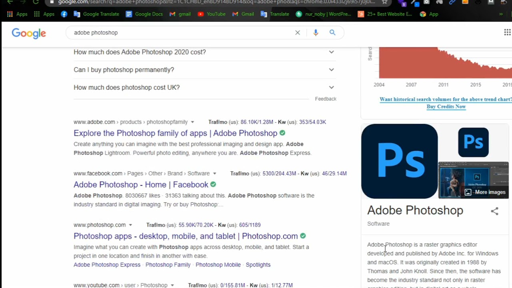The image size is (512, 288).
Task: Click verified checkmark beside the Facebook result
Action: click(x=213, y=184)
